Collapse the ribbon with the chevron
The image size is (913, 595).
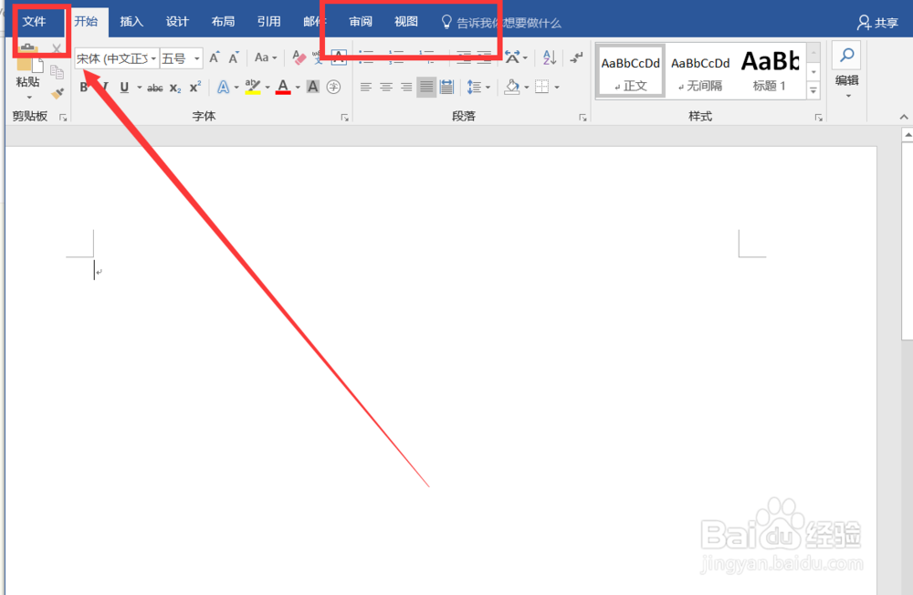[904, 117]
